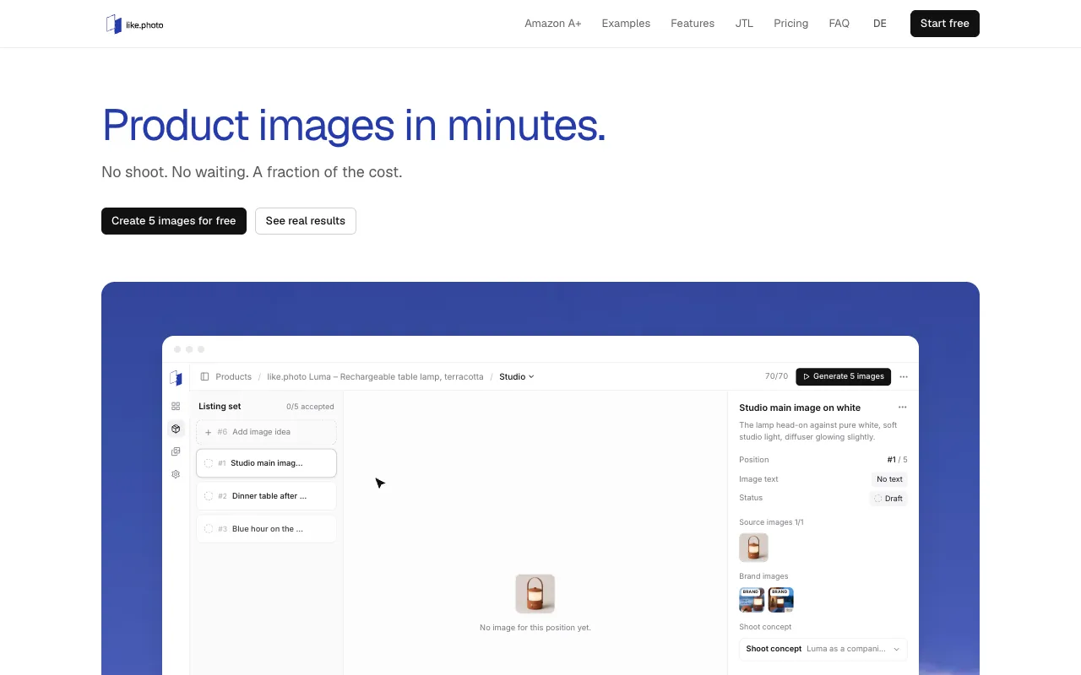This screenshot has width=1081, height=675.
Task: Select the #3 Blue hour listing item
Action: 266,529
